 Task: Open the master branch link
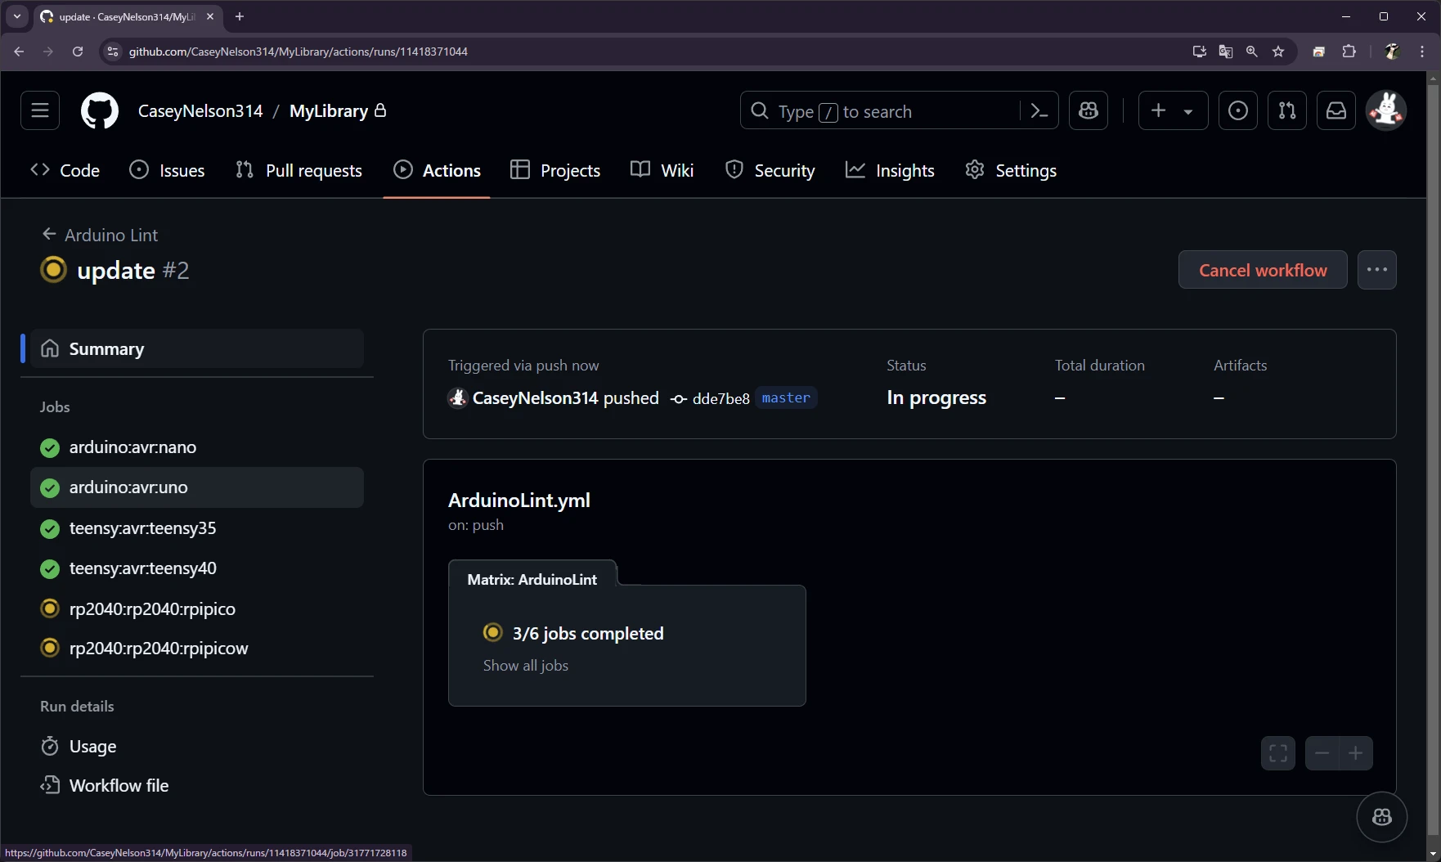pos(786,397)
